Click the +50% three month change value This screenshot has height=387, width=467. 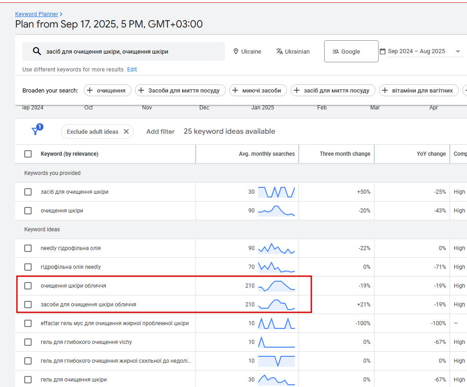(x=364, y=192)
